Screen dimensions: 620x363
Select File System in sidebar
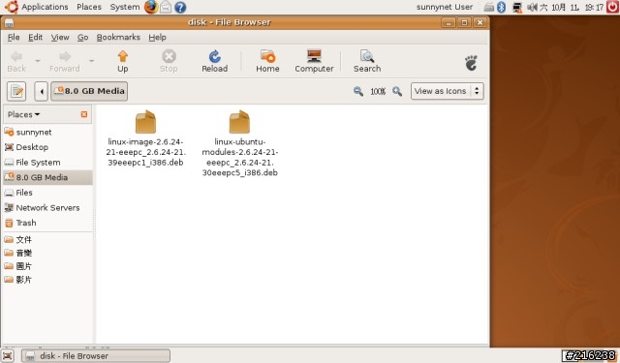[x=47, y=163]
